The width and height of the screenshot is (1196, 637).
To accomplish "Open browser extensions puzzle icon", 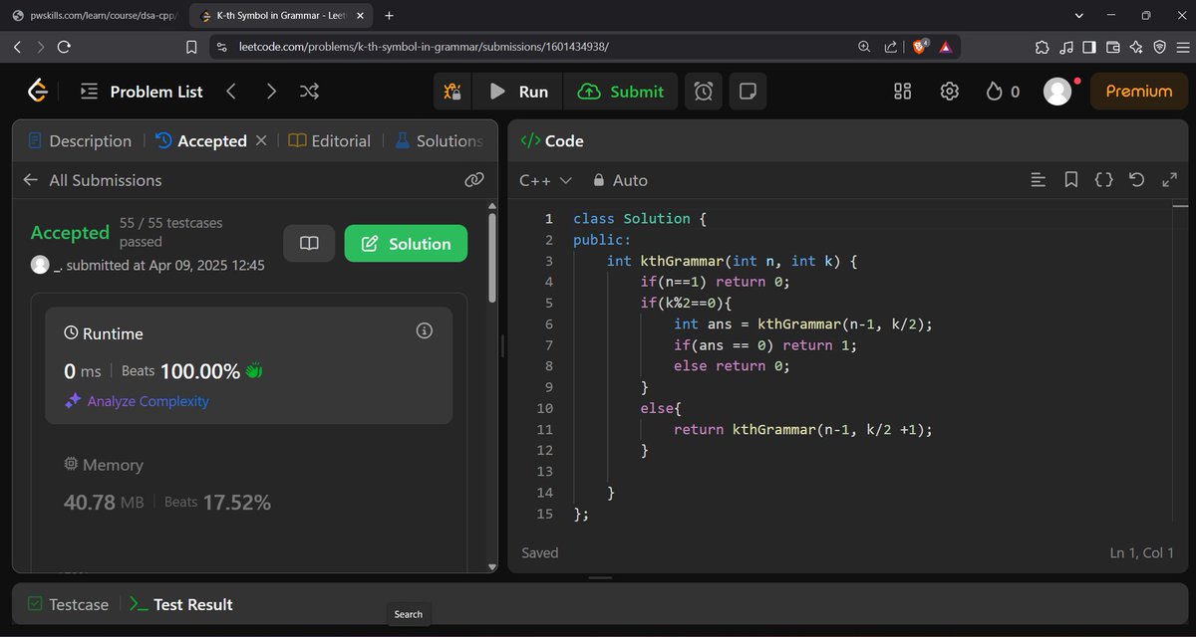I will 1043,47.
